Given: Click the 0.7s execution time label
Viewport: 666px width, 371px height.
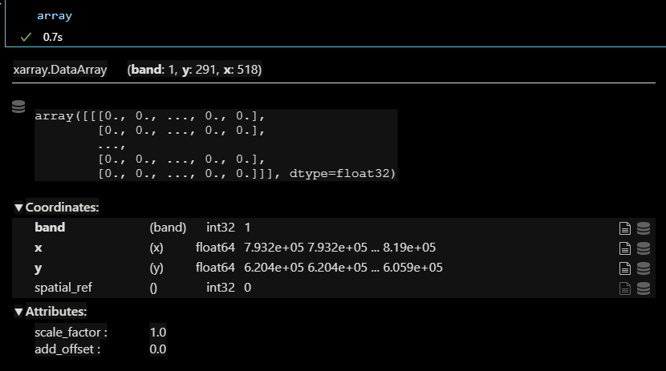Looking at the screenshot, I should [53, 38].
